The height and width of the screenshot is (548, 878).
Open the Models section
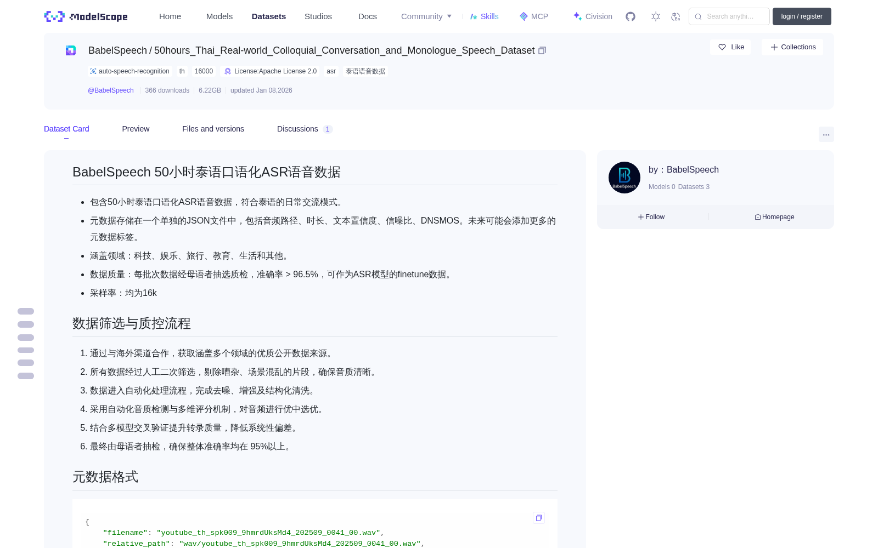[219, 16]
